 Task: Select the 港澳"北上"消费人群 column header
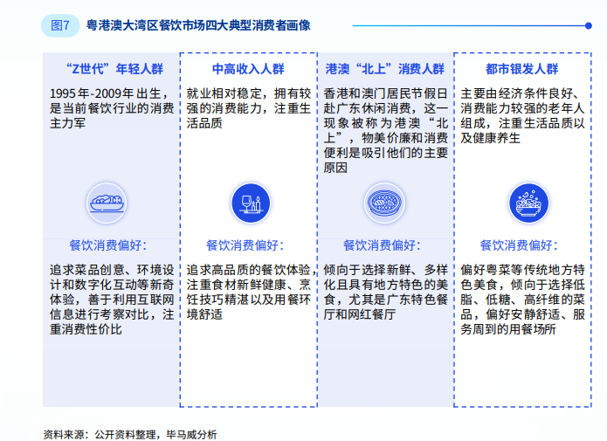[384, 68]
